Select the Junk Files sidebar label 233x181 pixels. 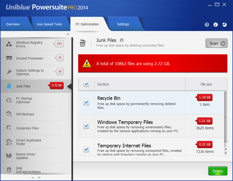23,86
